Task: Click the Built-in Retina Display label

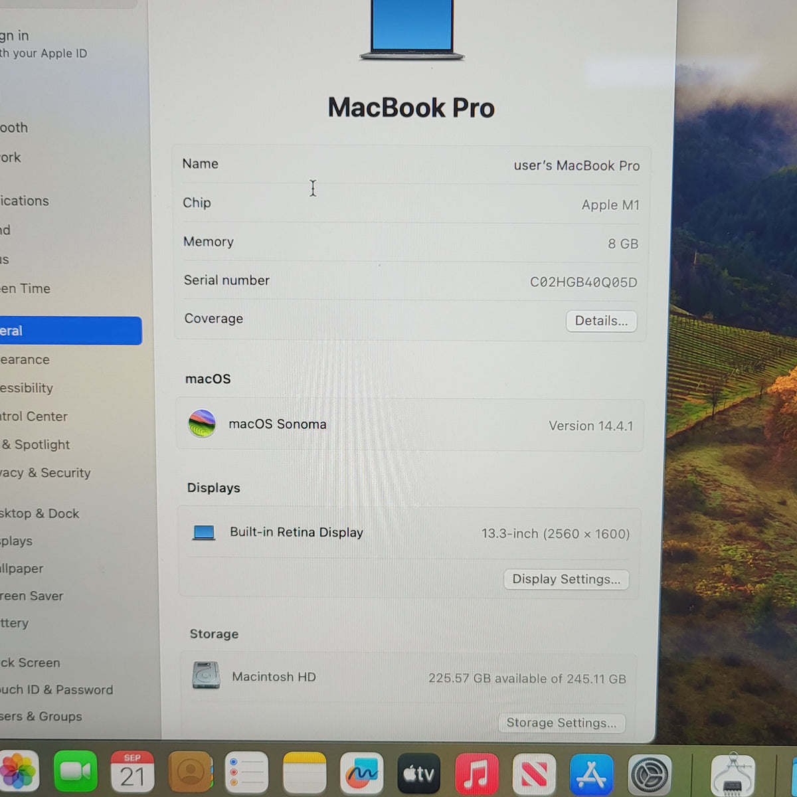Action: [296, 532]
